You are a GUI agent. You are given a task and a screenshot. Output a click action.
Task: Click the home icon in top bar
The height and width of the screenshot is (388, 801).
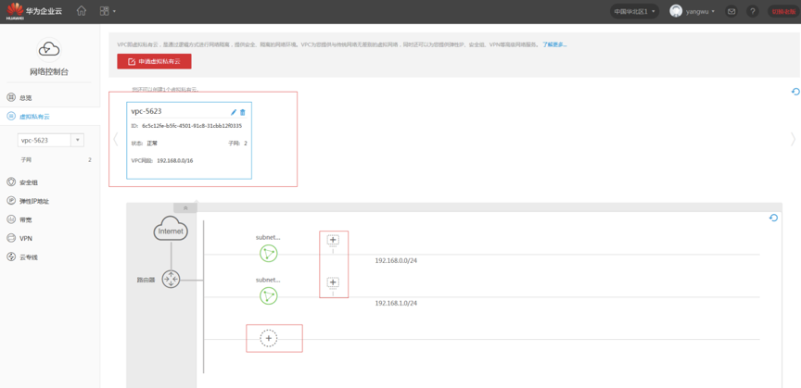pos(82,11)
